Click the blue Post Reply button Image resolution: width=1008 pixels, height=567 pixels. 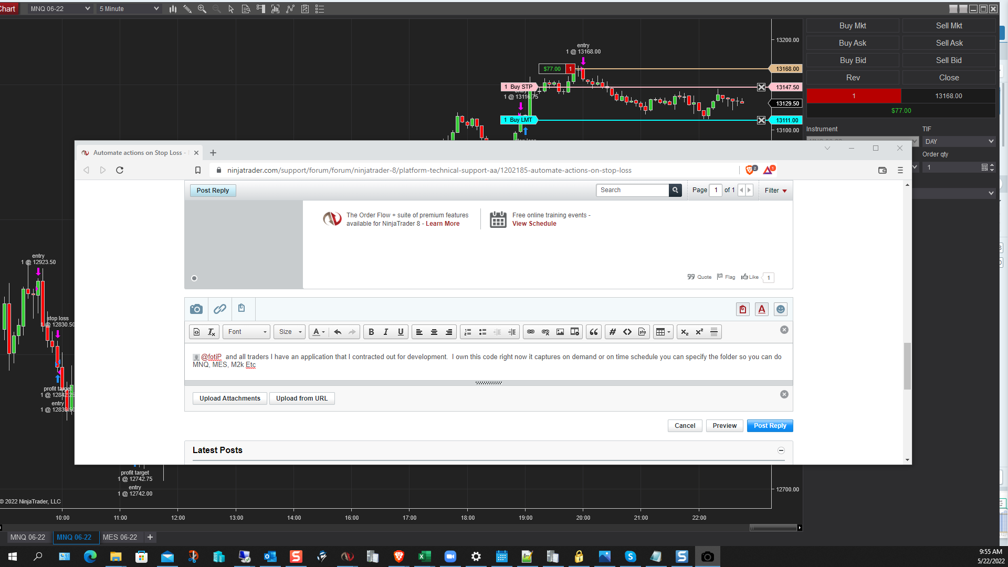coord(770,426)
